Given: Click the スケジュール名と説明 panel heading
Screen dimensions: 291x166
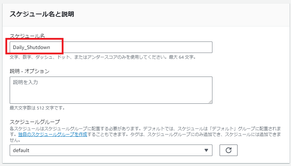Looking at the screenshot, I should [x=42, y=14].
